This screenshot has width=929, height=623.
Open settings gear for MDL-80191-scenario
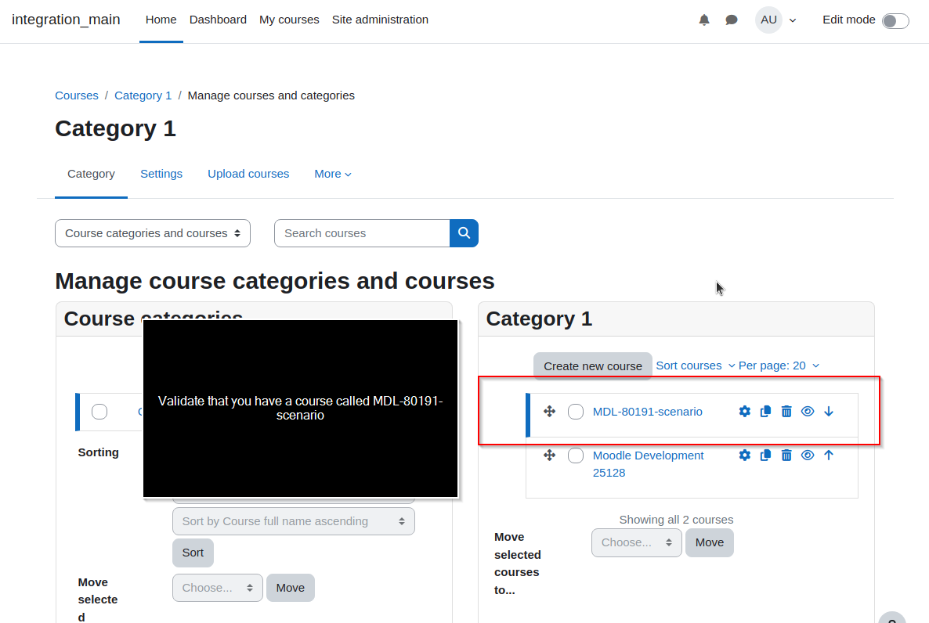click(x=745, y=412)
